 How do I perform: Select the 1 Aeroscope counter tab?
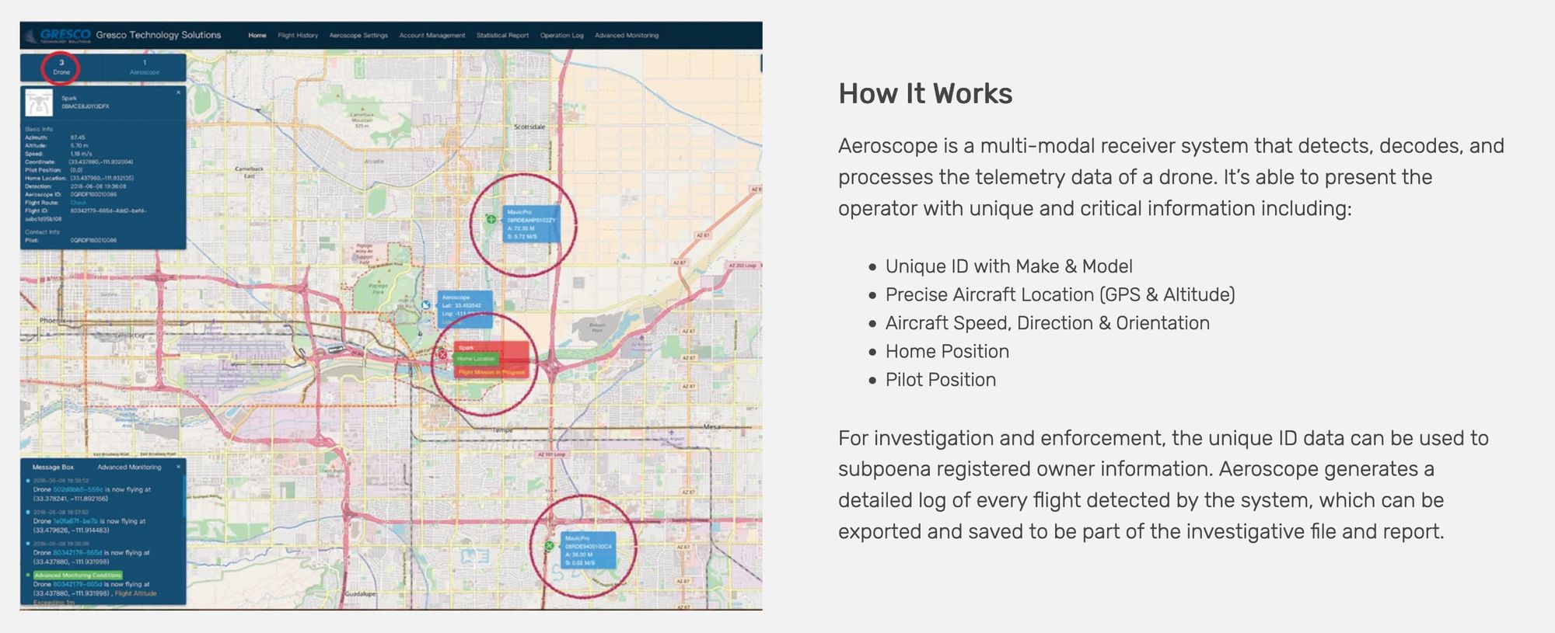click(145, 68)
